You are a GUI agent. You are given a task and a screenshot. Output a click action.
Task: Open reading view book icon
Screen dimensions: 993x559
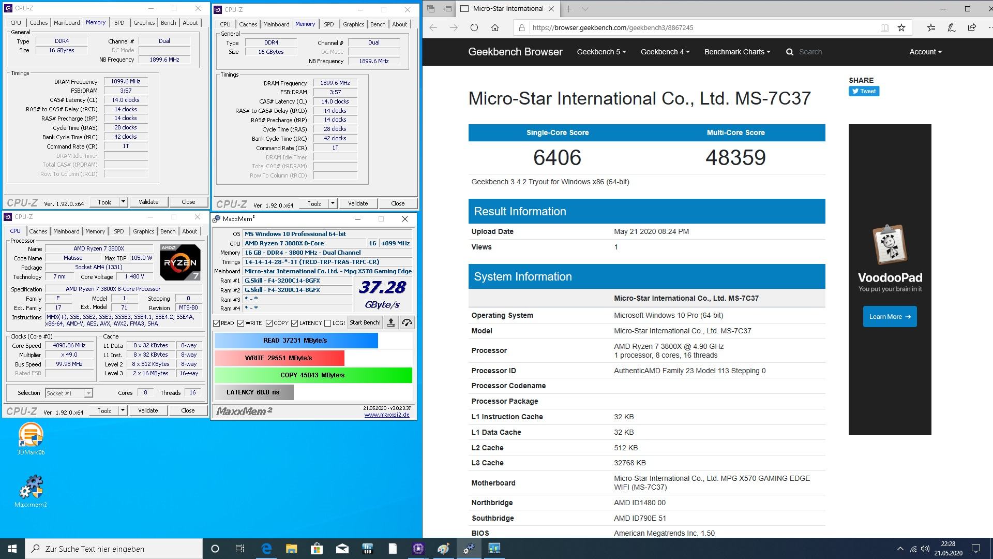point(884,28)
